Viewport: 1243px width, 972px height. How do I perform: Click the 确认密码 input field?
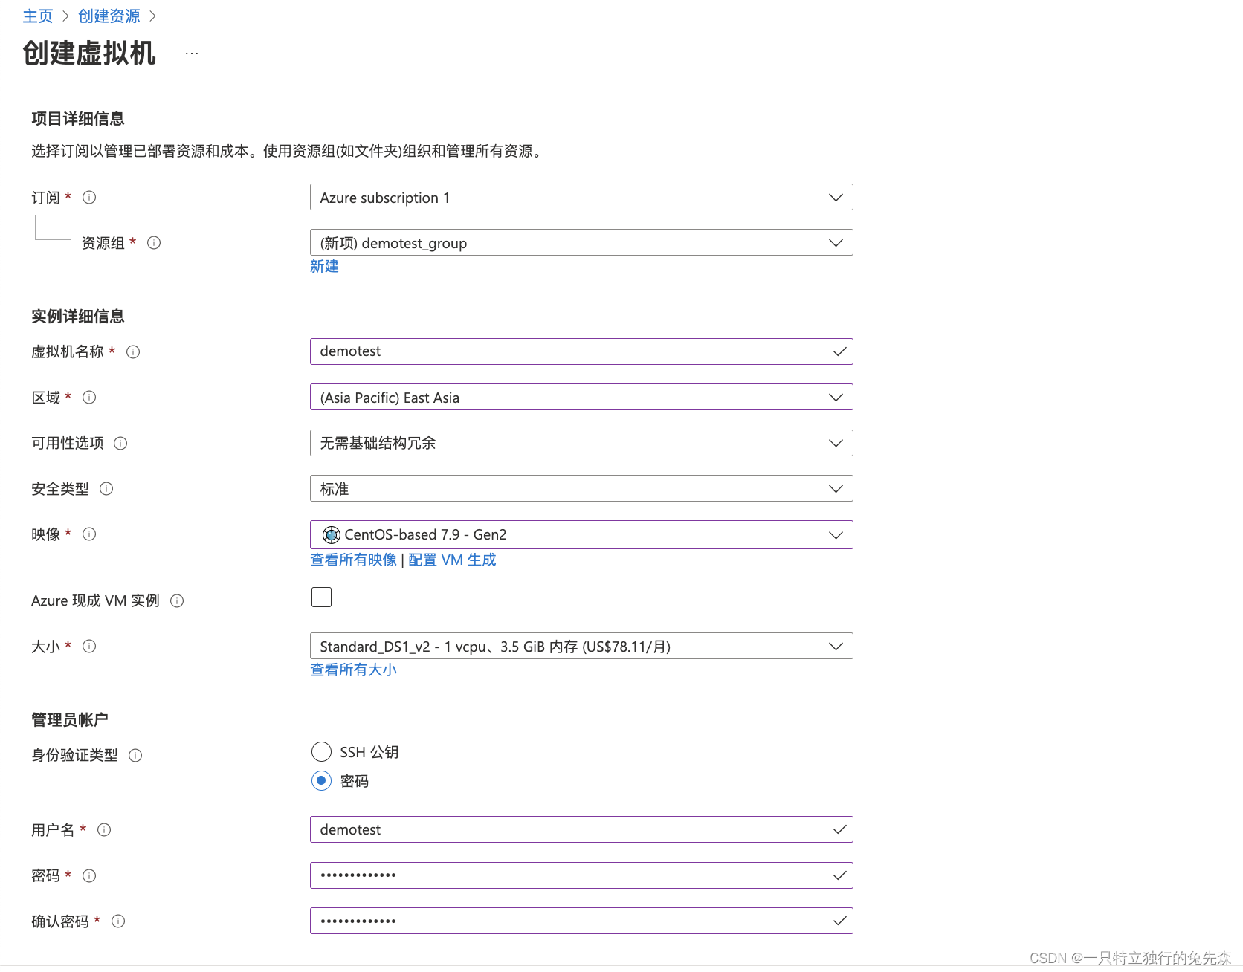(581, 921)
